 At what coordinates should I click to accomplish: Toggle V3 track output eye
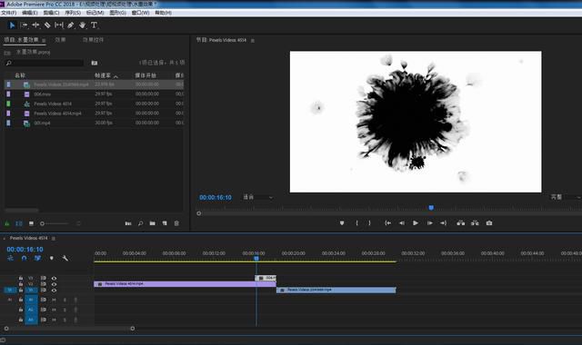point(55,278)
